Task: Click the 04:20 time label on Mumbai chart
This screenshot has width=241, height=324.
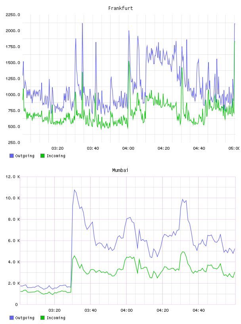Action: coord(163,310)
